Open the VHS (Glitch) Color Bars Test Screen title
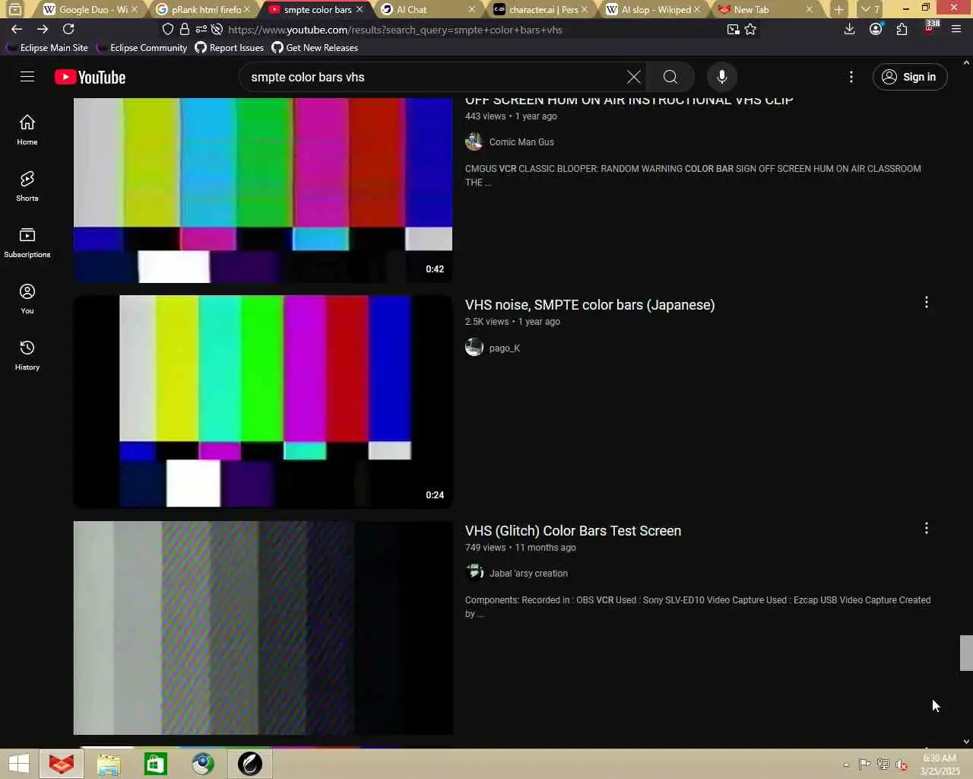The image size is (973, 779). click(x=573, y=531)
